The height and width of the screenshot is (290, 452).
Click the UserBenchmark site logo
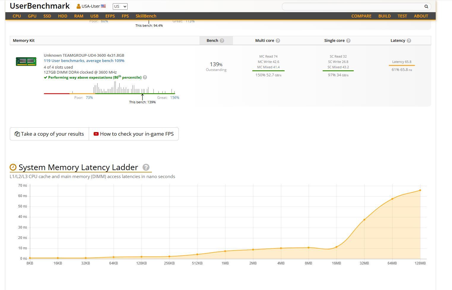coord(40,6)
